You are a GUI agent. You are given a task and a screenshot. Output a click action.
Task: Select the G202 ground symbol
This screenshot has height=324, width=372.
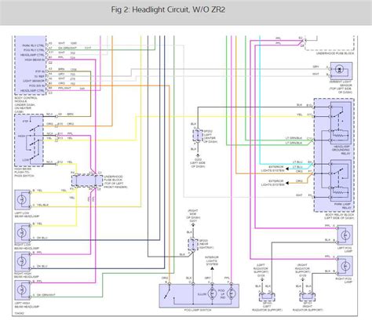point(198,156)
